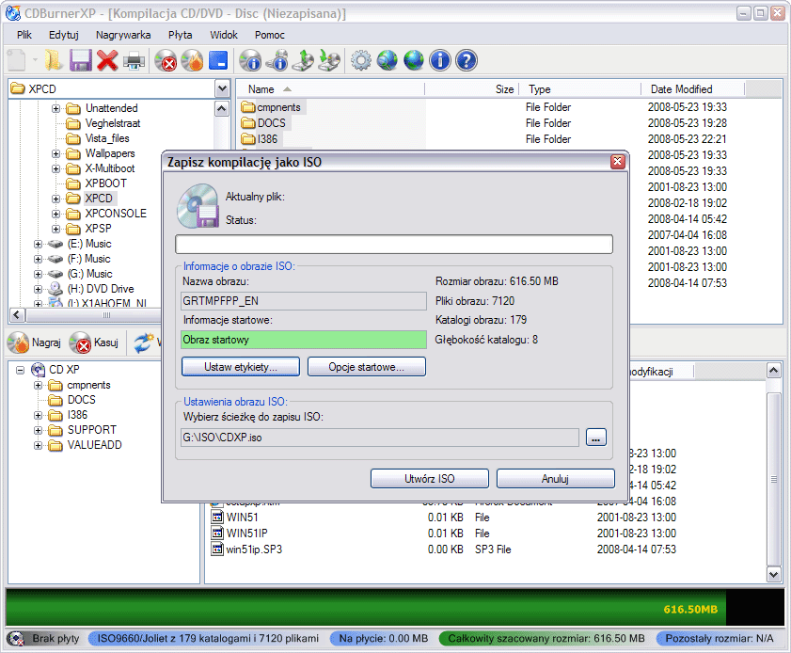Click the ISO creation progress bar
This screenshot has height=653, width=791.
394,245
